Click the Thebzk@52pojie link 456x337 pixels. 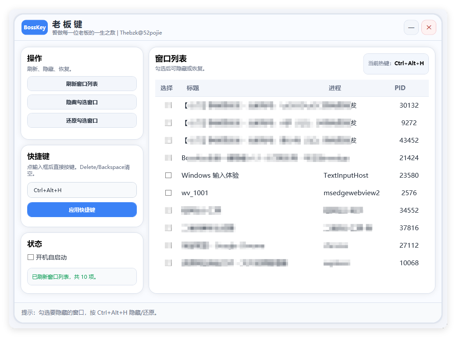click(x=141, y=32)
